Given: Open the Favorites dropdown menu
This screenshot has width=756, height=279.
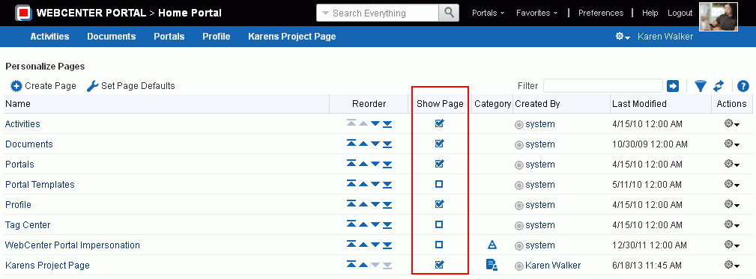Looking at the screenshot, I should click(536, 13).
